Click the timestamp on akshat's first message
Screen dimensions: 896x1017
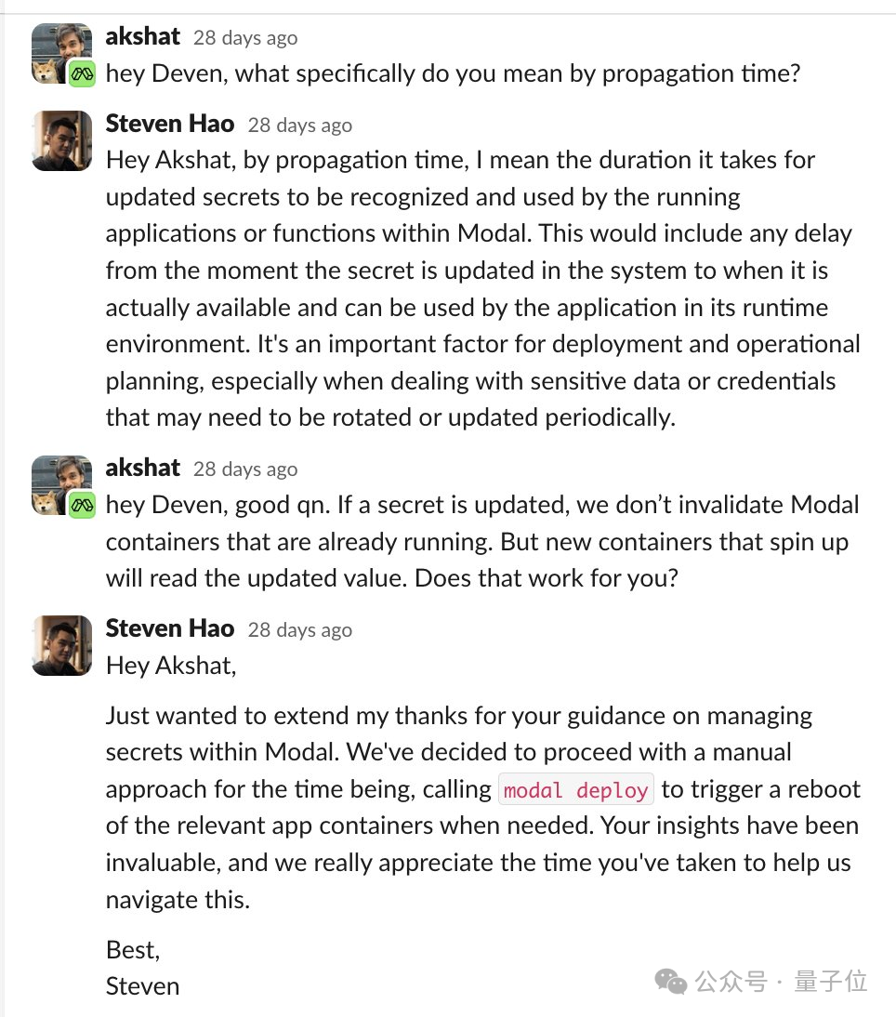(x=245, y=38)
